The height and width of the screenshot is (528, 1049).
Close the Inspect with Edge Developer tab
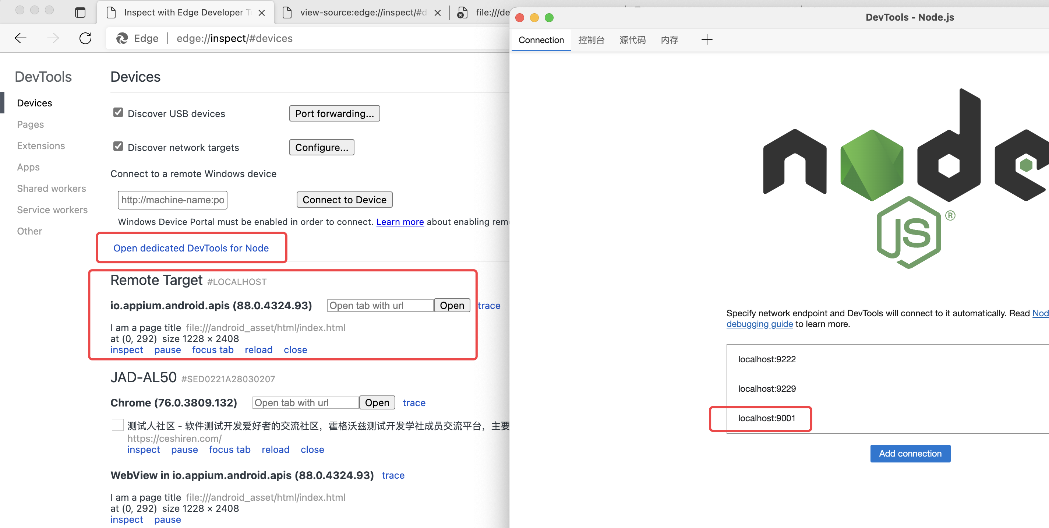pos(262,13)
